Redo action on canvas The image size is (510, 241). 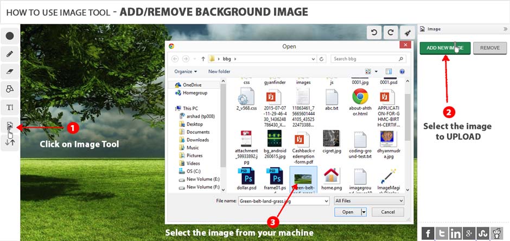391,32
